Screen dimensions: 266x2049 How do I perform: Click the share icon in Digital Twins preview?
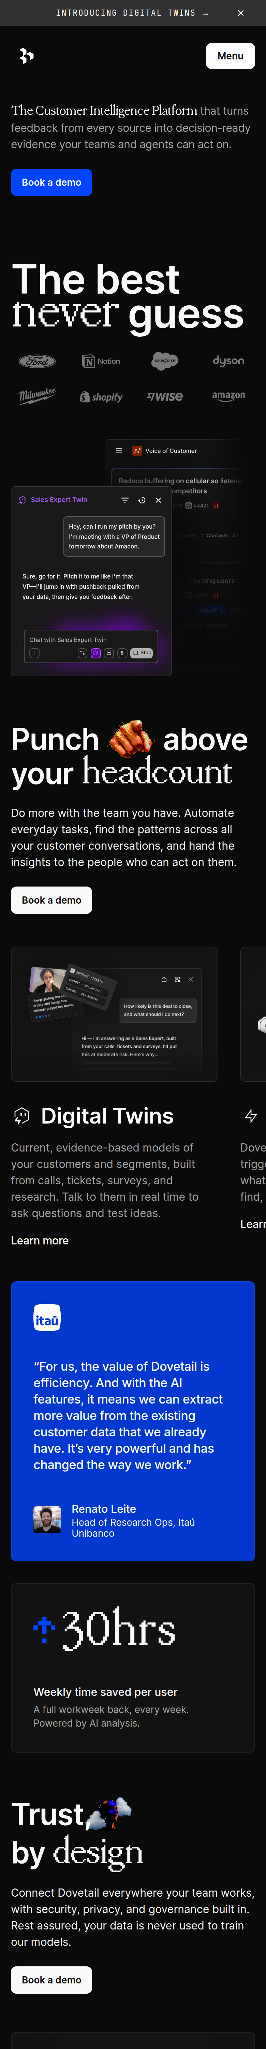point(164,979)
